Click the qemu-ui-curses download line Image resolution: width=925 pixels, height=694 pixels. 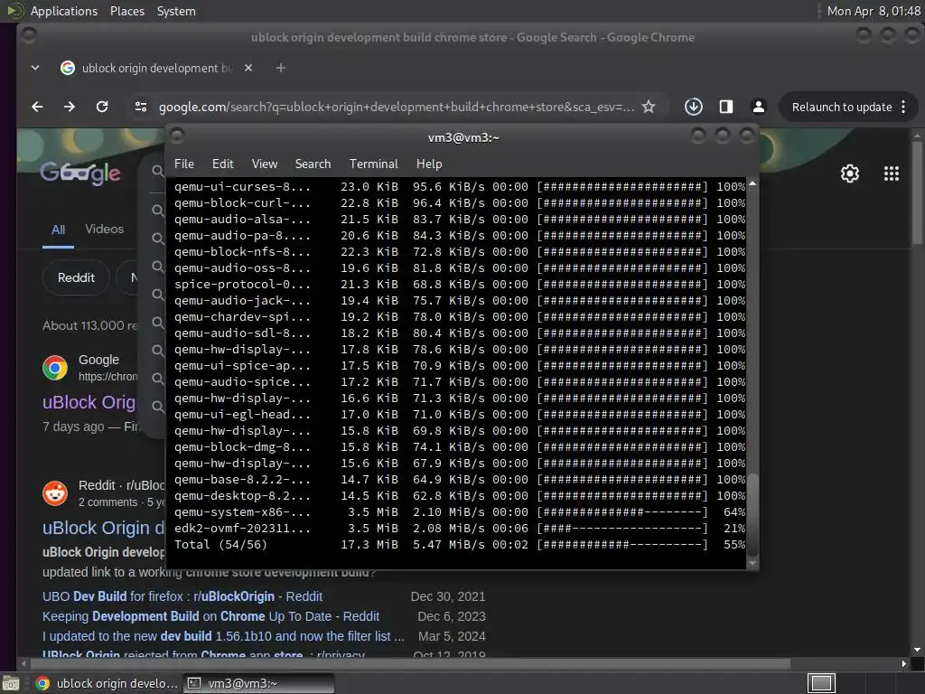[460, 186]
